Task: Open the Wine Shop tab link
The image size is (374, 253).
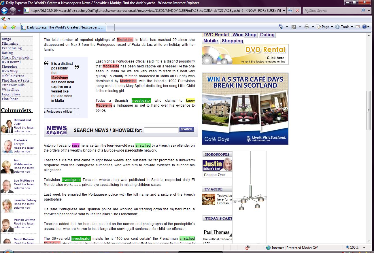Action: pos(244,35)
